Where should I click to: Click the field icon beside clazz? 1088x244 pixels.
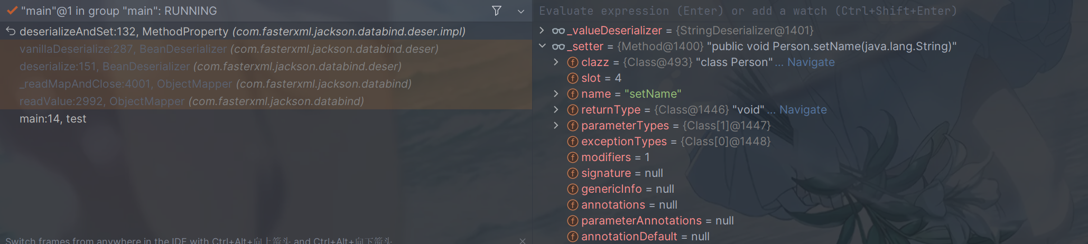(572, 62)
